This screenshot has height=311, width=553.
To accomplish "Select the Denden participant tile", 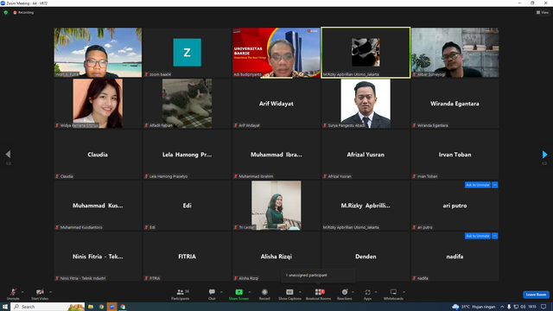I will pos(365,257).
